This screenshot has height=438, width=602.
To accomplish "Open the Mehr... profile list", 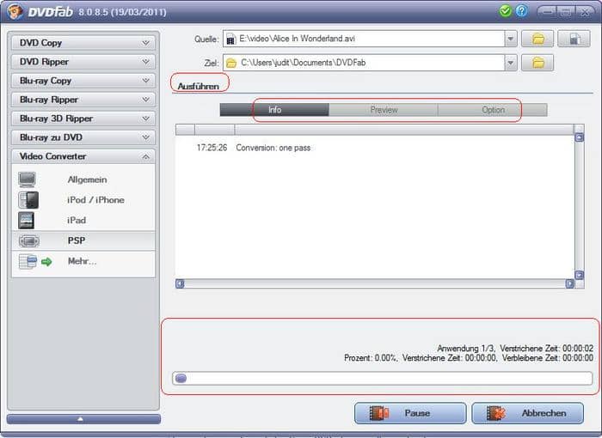I will (82, 261).
